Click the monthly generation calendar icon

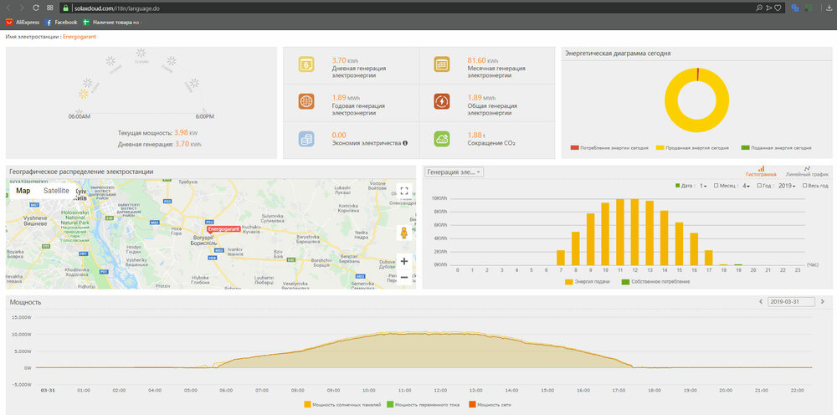(441, 65)
